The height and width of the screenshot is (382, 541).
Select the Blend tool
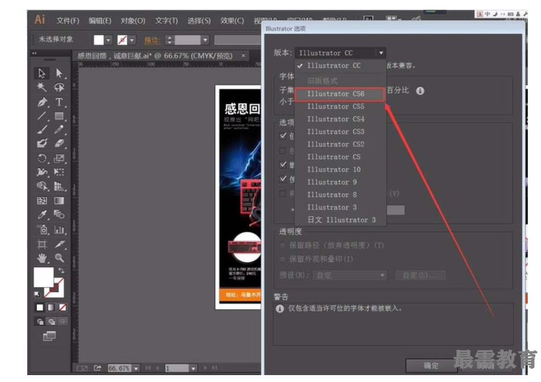[59, 215]
